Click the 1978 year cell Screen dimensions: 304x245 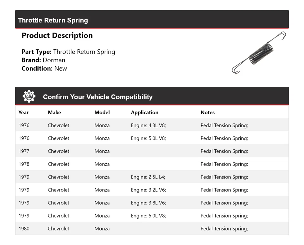point(24,164)
